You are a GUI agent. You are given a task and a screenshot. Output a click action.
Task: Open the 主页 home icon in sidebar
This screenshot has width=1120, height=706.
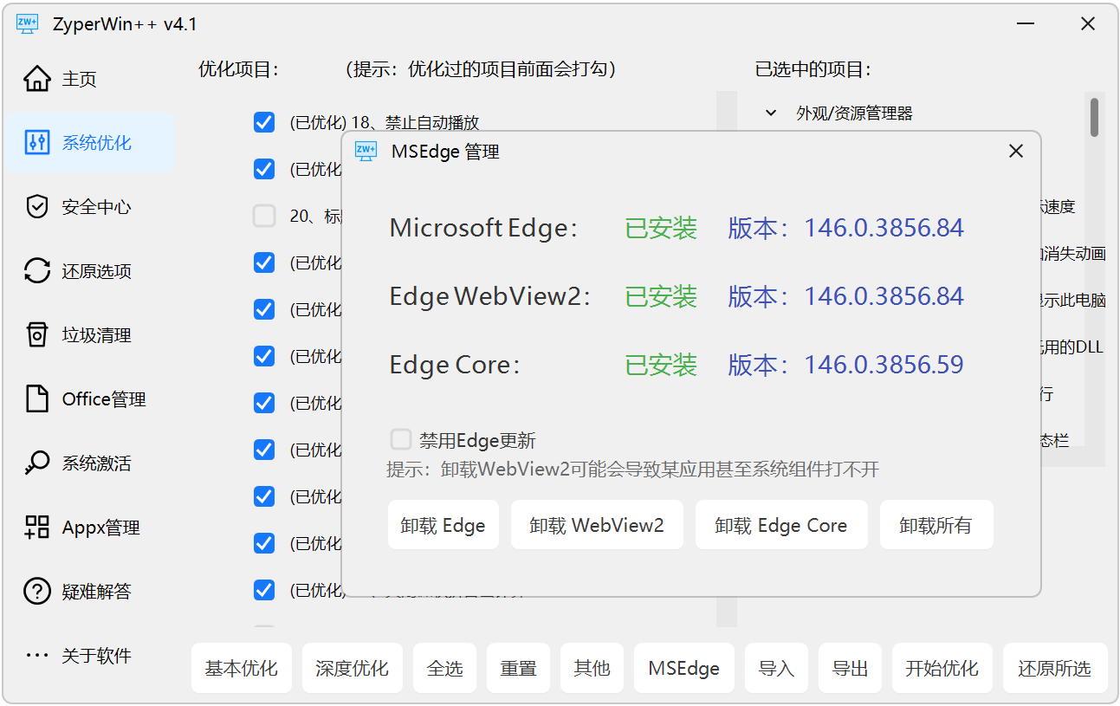[37, 79]
